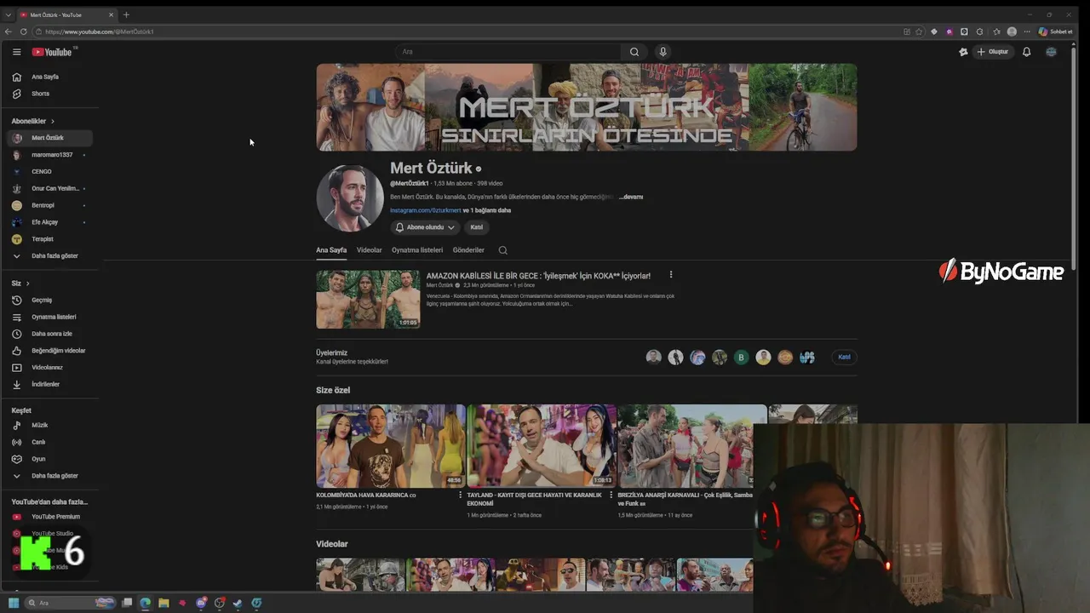Open Videolarınız in the sidebar
1090x613 pixels.
[x=51, y=368]
